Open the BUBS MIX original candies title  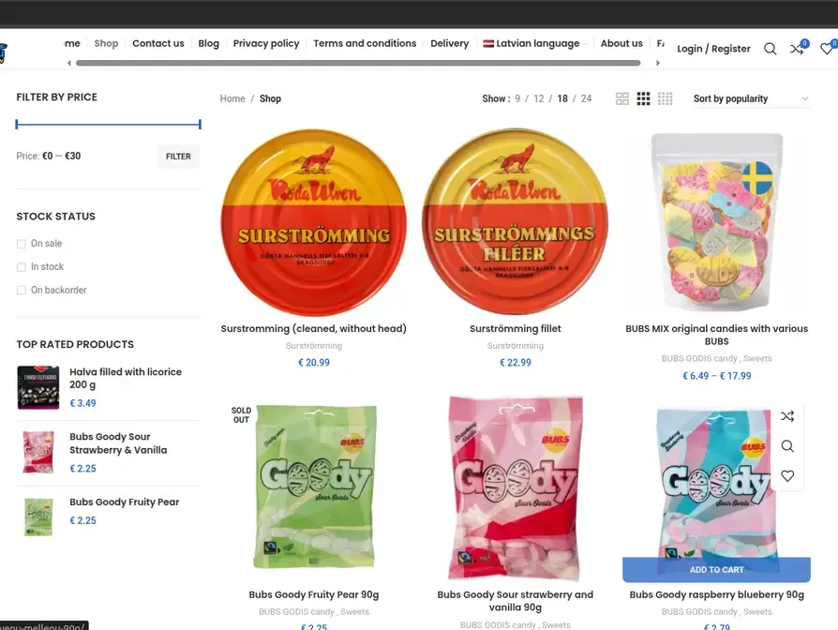click(x=716, y=335)
